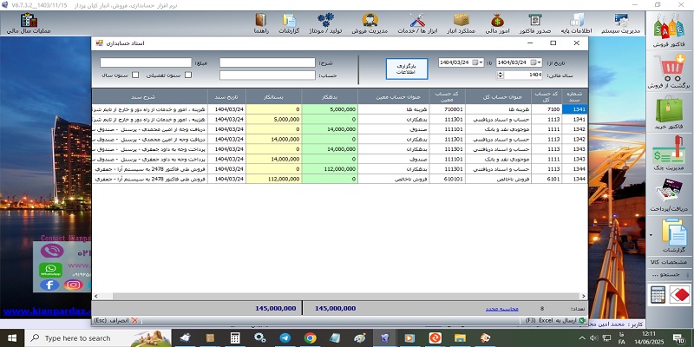Click the recalculate (محاسبه مجدد) link
694x347 pixels.
(504, 308)
